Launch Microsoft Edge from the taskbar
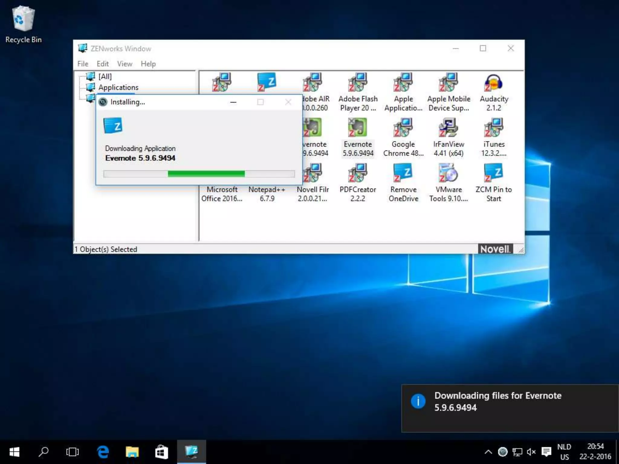This screenshot has height=464, width=619. point(103,452)
